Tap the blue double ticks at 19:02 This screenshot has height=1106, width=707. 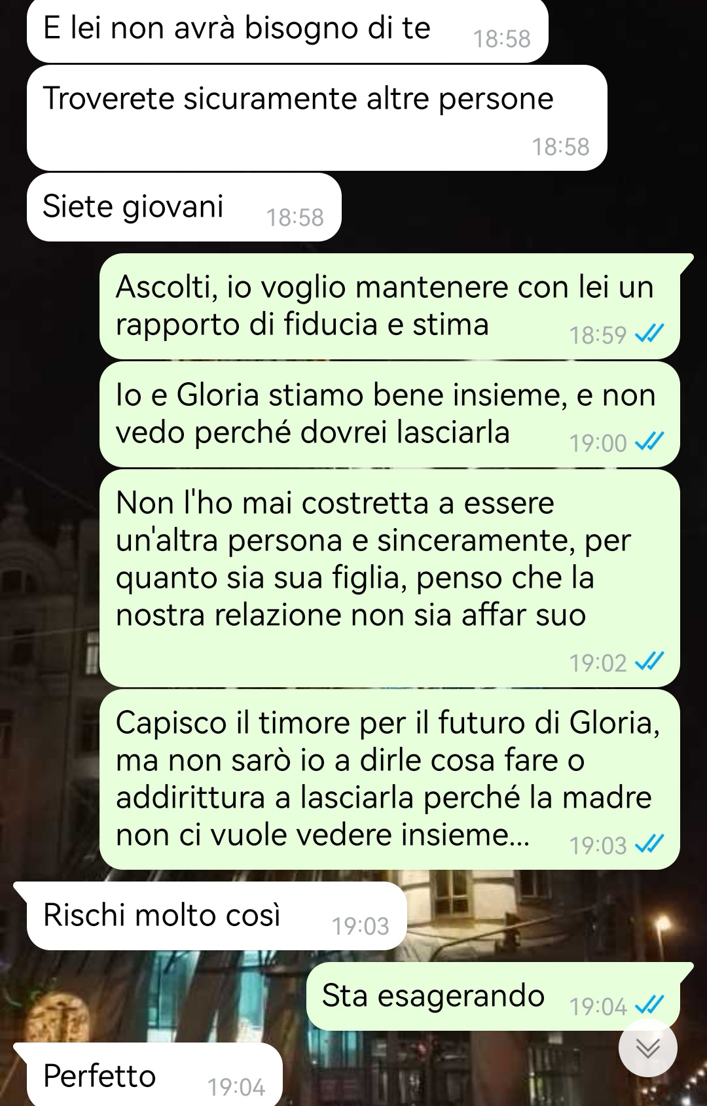click(x=650, y=662)
